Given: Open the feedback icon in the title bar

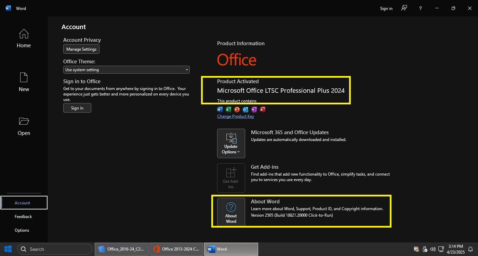Looking at the screenshot, I should click(x=404, y=8).
